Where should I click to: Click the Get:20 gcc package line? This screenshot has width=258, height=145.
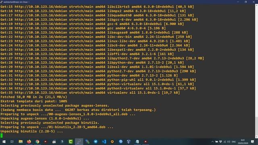(x=83, y=28)
